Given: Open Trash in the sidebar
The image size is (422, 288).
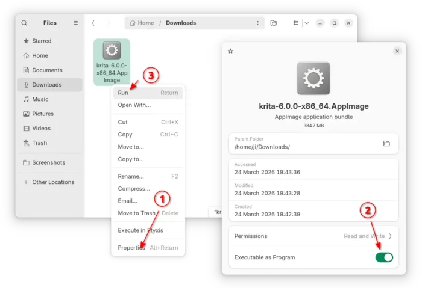Looking at the screenshot, I should (x=39, y=143).
